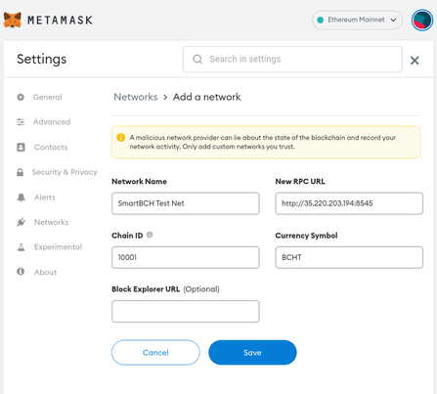Click the Settings page heading
The image size is (437, 394).
pyautogui.click(x=42, y=59)
